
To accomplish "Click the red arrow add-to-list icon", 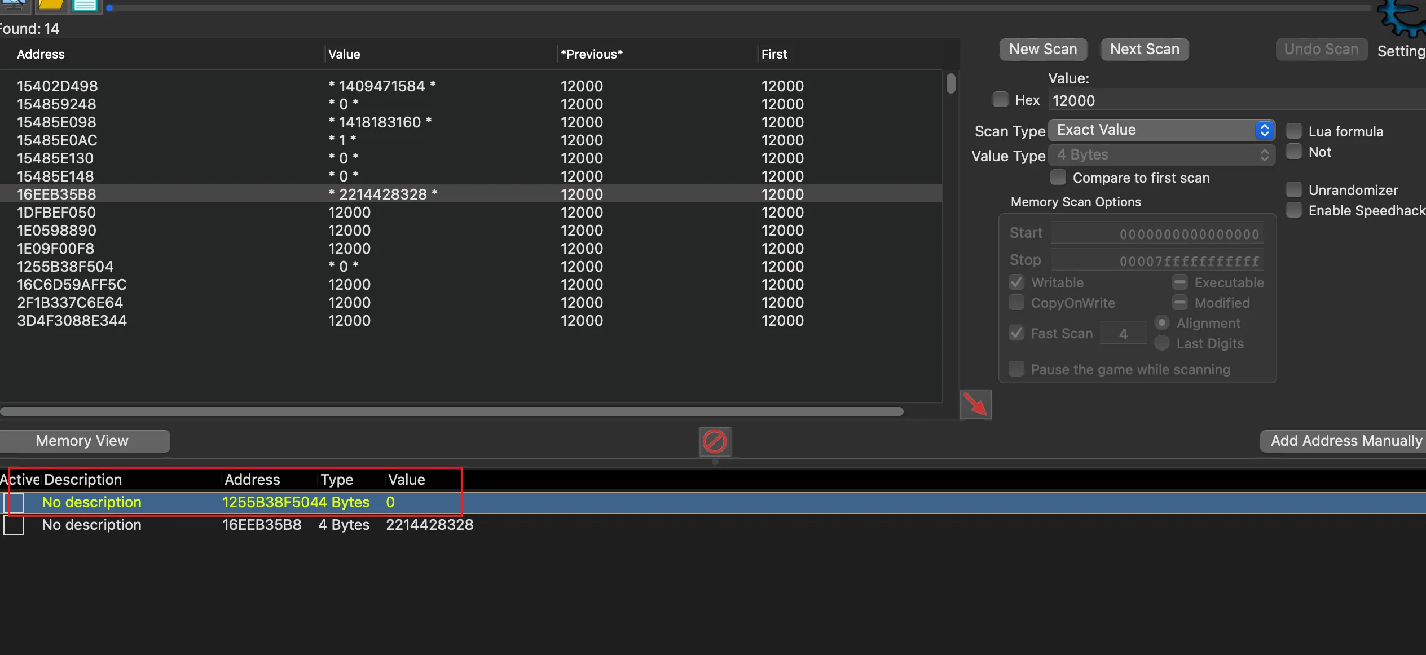I will coord(975,404).
